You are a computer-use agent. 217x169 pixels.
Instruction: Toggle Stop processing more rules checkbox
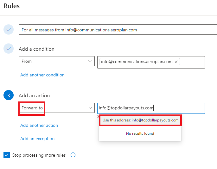(7, 155)
